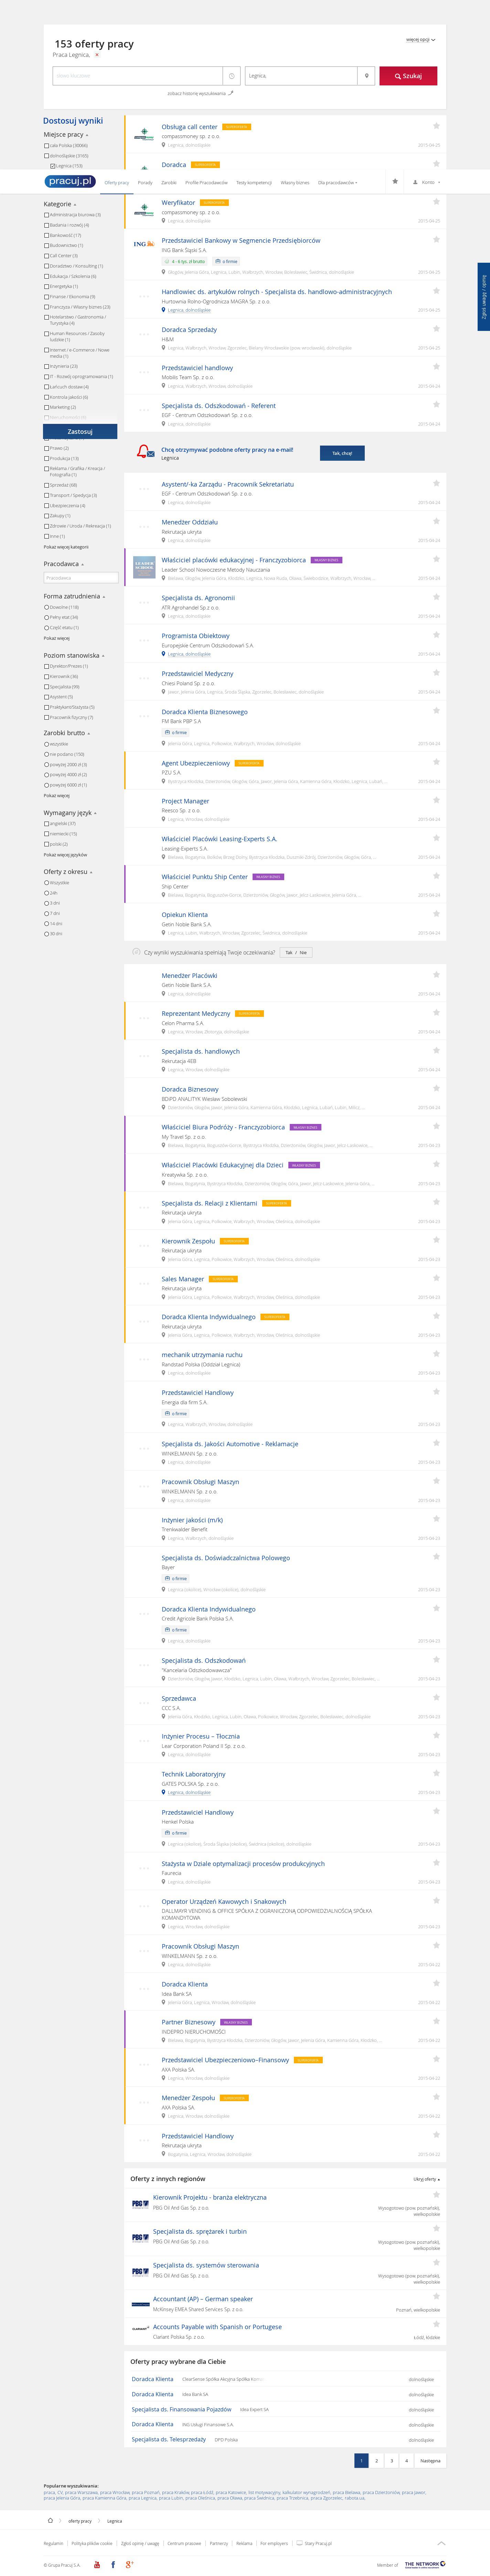Screen dimensions: 490x2576
Task: Click the blue Zastosuj button
Action: click(x=80, y=432)
